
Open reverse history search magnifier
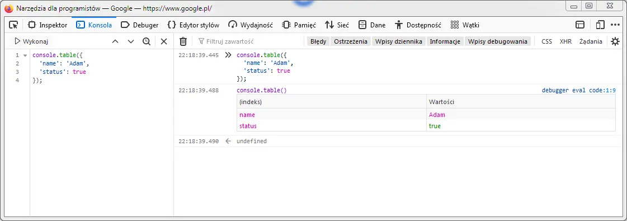click(x=147, y=41)
